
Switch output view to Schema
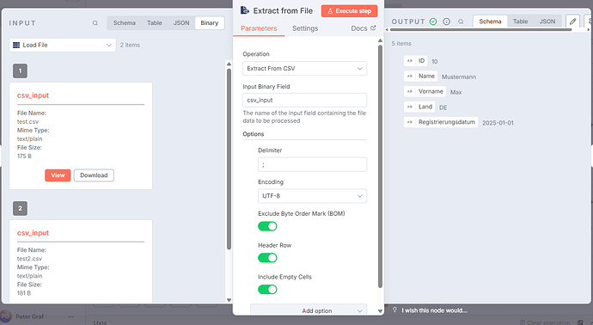(490, 21)
